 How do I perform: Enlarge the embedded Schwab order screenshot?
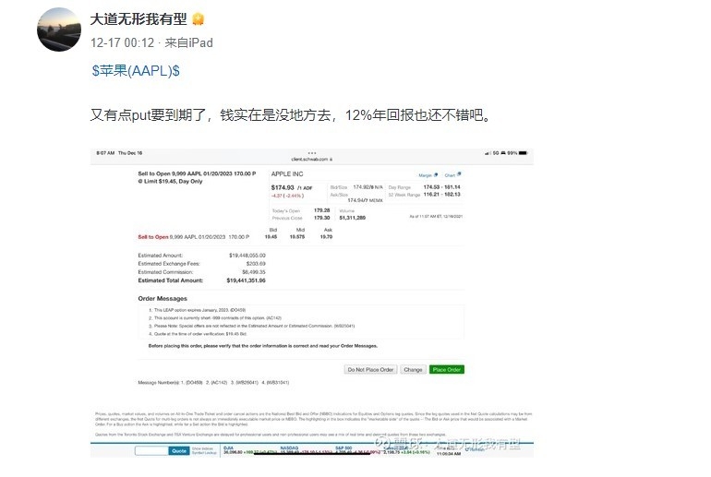point(312,302)
